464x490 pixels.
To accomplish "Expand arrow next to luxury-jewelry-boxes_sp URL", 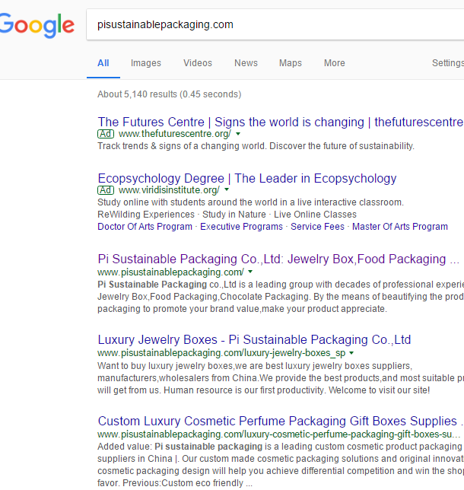I will tap(351, 353).
